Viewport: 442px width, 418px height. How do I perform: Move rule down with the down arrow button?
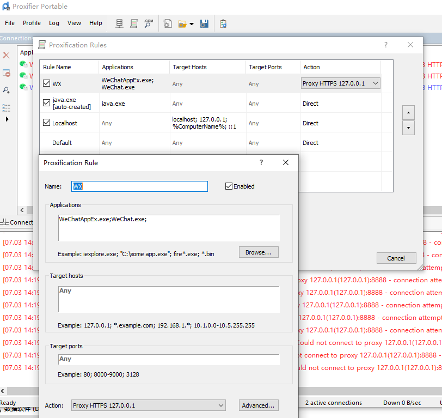pos(408,128)
